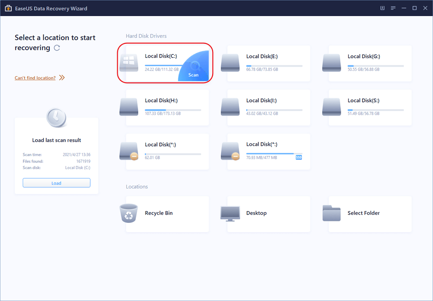Open the hamburger menu in title bar

pos(393,8)
